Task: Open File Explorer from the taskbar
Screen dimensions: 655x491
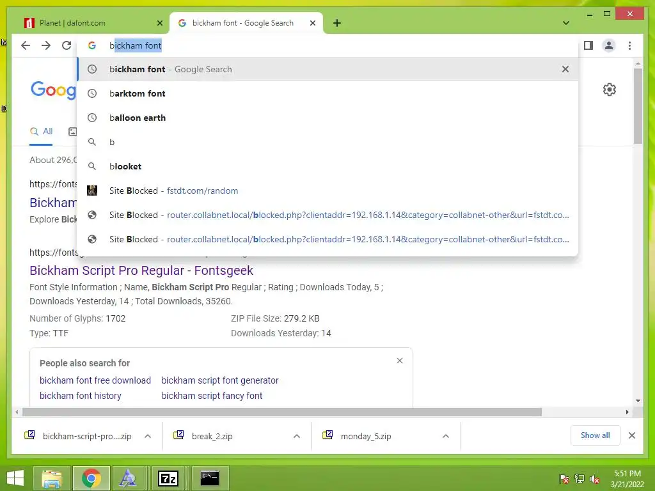Action: tap(52, 478)
